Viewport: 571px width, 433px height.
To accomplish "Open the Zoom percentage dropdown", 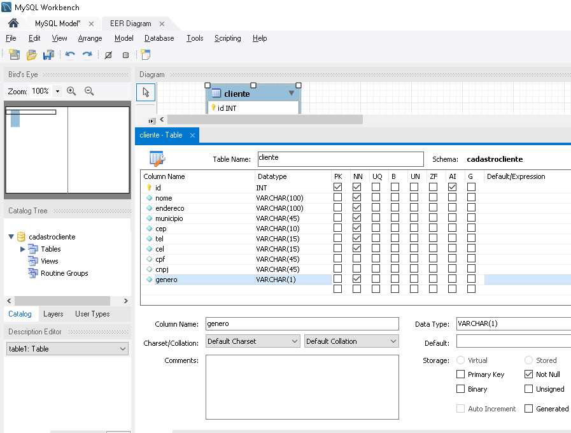I will tap(57, 91).
